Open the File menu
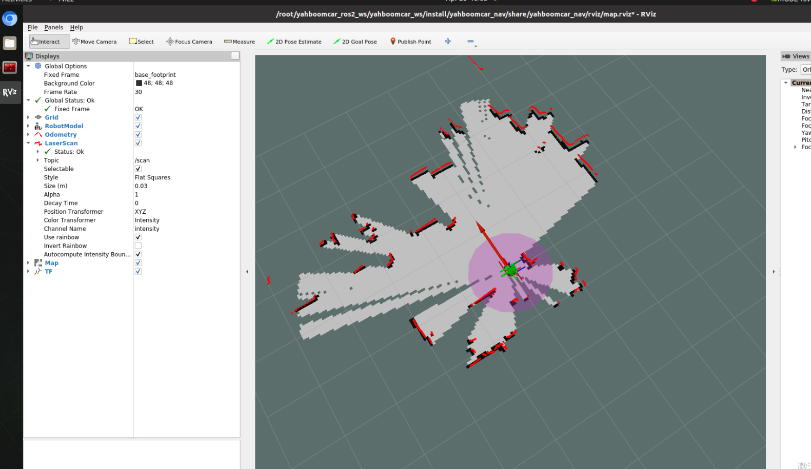The image size is (811, 469). (32, 27)
